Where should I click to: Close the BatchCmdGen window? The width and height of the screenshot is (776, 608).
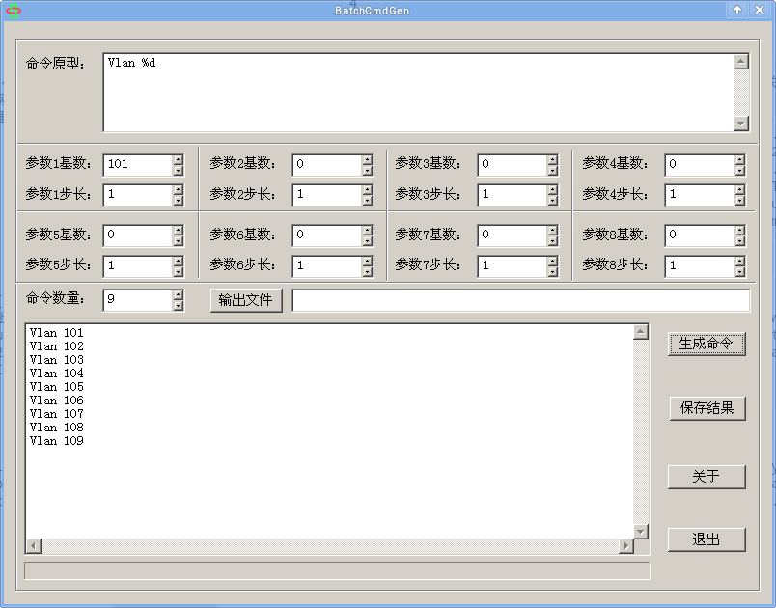pos(760,10)
